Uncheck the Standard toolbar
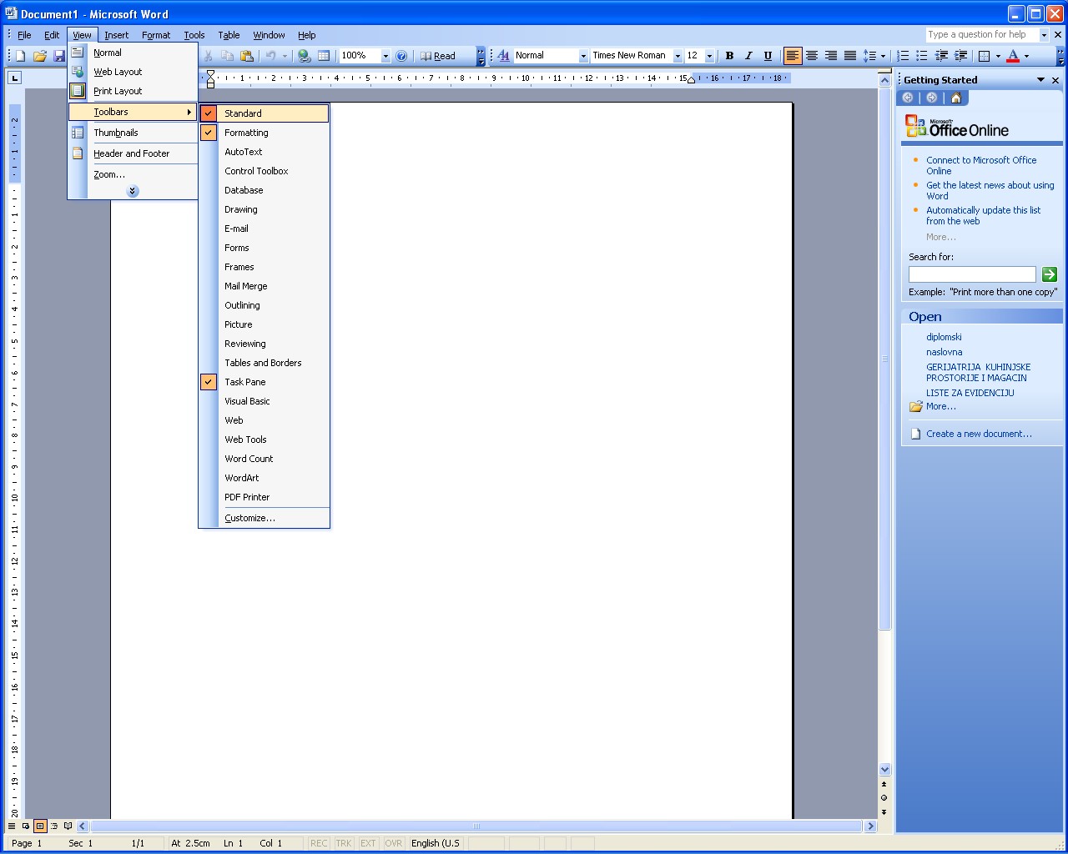 [x=264, y=113]
